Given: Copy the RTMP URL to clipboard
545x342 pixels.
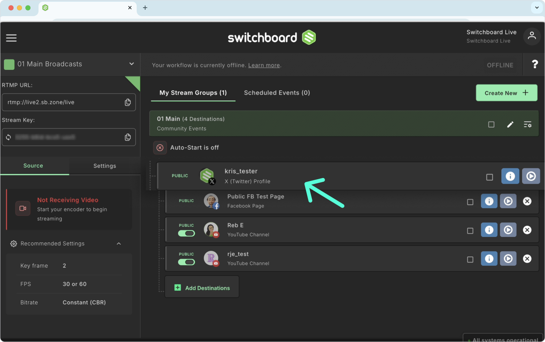Looking at the screenshot, I should coord(128,102).
